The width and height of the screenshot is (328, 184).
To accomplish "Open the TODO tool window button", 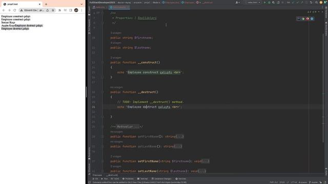I will pyautogui.click(x=115, y=179).
